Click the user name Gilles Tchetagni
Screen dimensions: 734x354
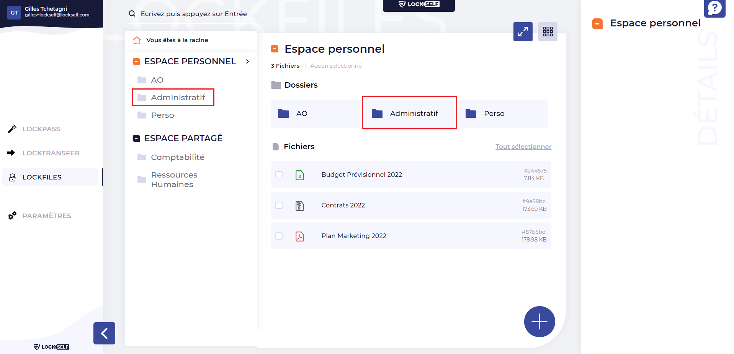46,9
